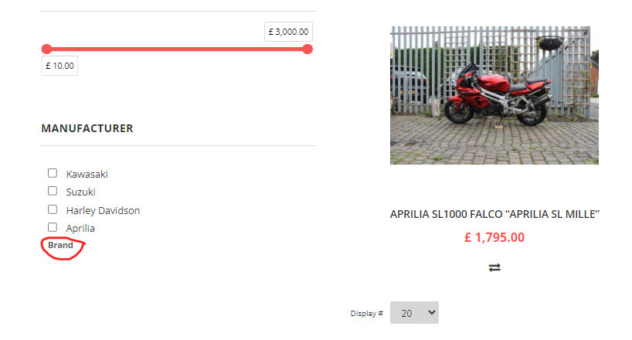
Task: Click the Harley Davidson label text
Action: pos(104,210)
